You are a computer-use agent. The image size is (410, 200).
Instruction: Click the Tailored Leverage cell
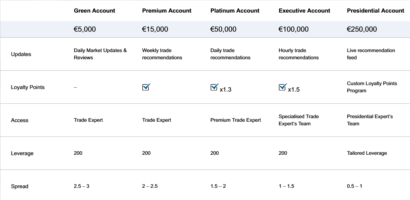click(x=367, y=153)
